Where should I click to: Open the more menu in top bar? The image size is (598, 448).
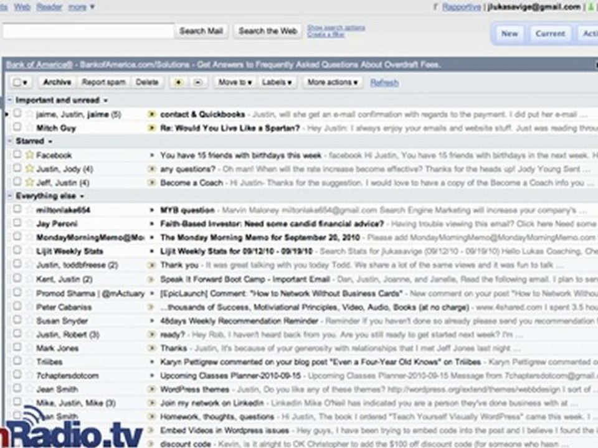click(x=81, y=7)
